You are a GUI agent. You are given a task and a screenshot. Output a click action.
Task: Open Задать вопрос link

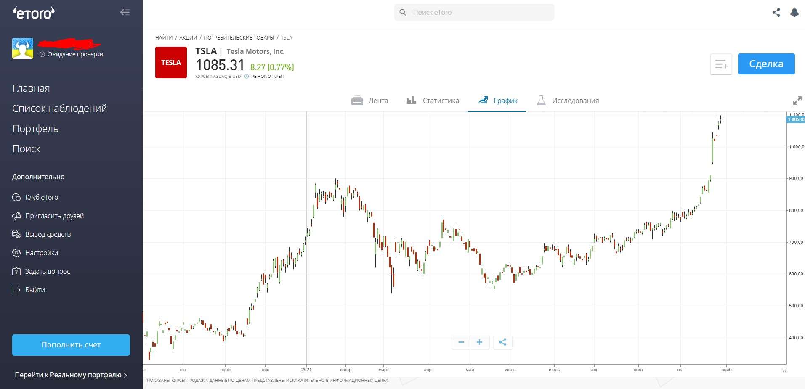click(48, 271)
